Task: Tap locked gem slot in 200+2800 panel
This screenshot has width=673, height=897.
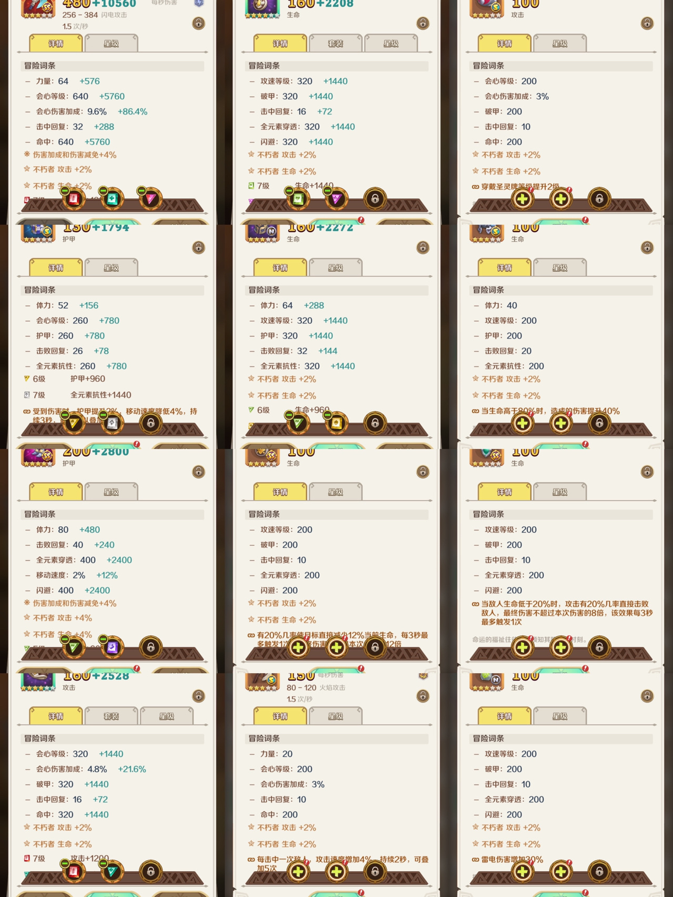Action: point(150,648)
